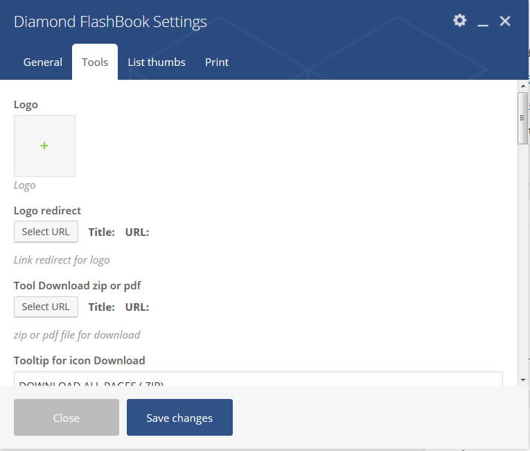Image resolution: width=530 pixels, height=451 pixels.
Task: Click the scrollbar up arrow
Action: click(523, 86)
